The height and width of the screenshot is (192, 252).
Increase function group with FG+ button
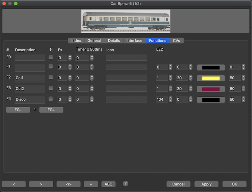click(x=51, y=110)
